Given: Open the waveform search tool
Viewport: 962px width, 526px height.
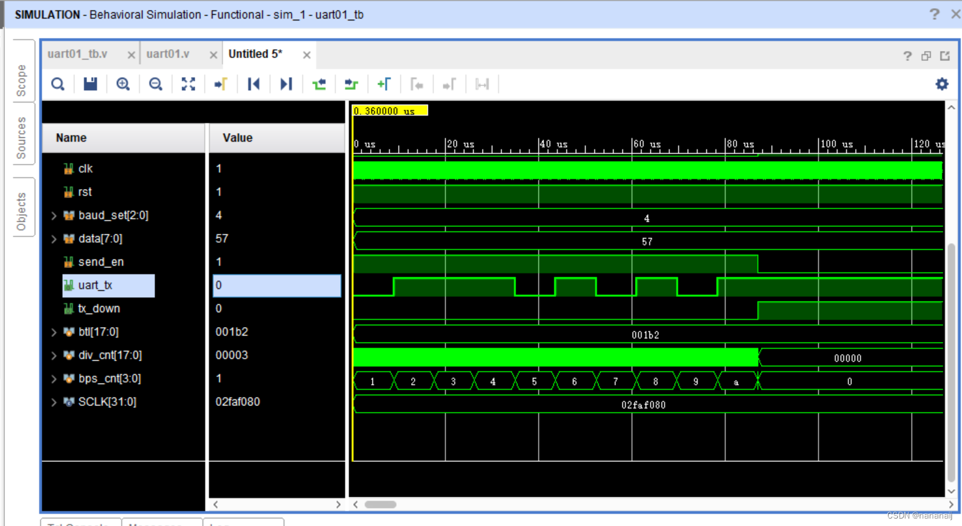Looking at the screenshot, I should 58,84.
